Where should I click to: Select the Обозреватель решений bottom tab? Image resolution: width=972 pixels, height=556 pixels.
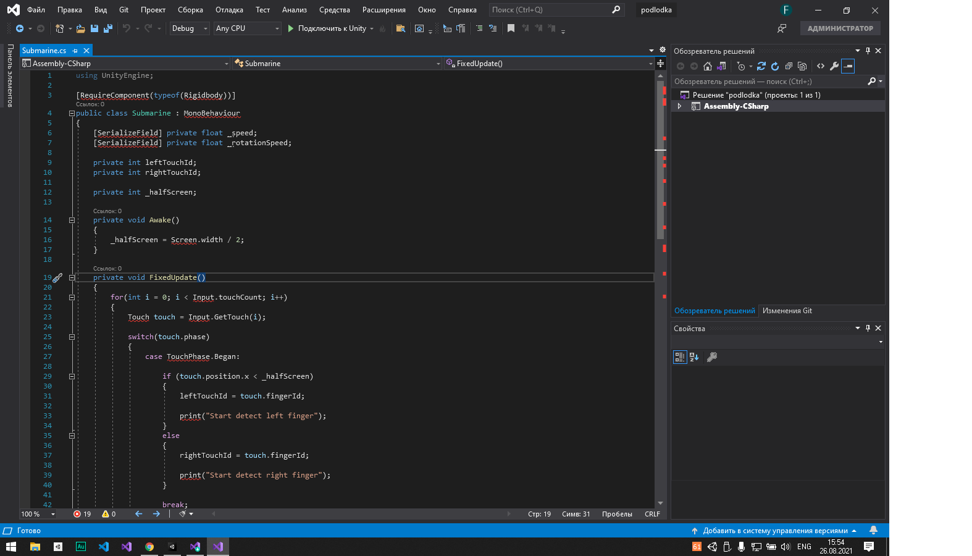714,311
